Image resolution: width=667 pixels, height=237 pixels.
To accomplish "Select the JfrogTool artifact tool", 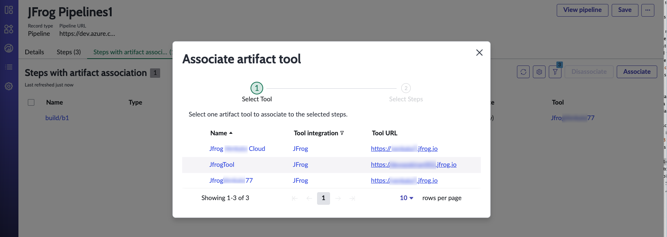I will (222, 165).
